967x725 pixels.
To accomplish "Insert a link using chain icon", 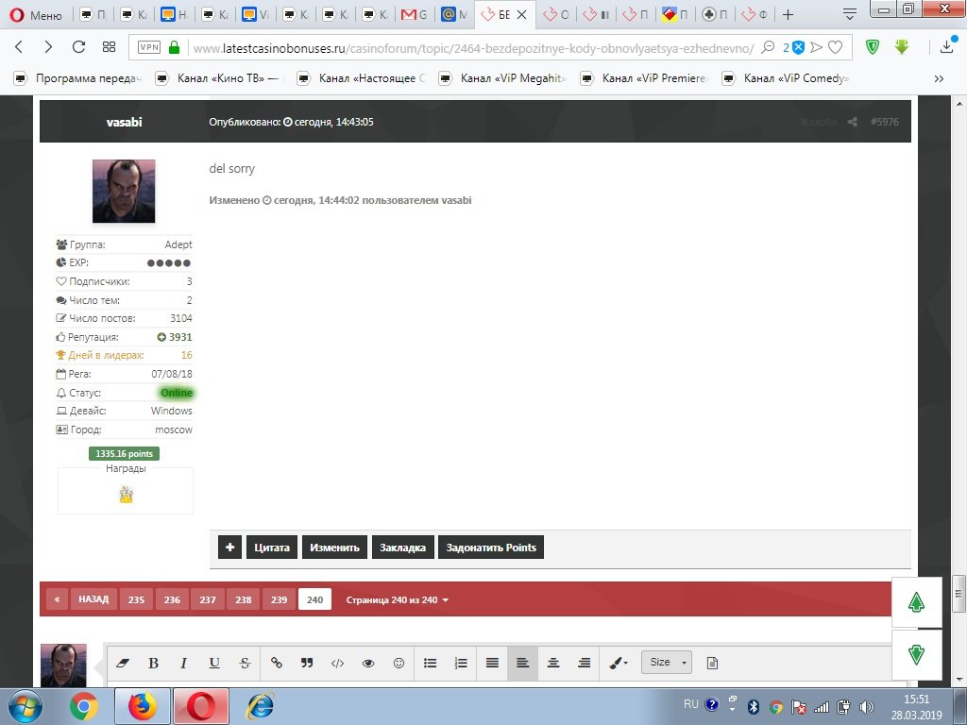I will 277,663.
